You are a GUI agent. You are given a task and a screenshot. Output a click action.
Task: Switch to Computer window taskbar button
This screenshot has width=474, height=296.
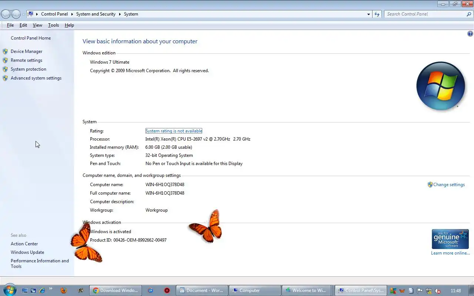point(255,290)
